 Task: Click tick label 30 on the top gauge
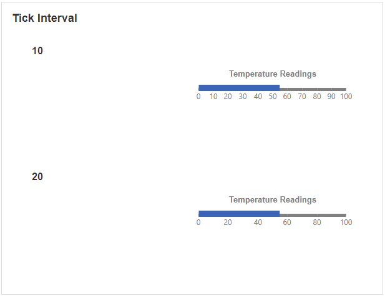point(243,97)
